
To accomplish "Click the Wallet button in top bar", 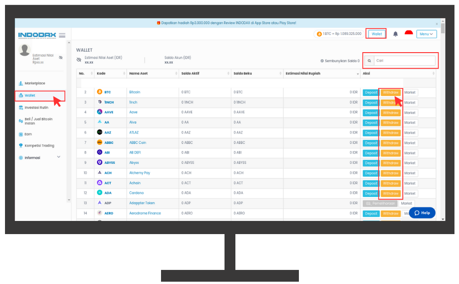I will click(377, 34).
